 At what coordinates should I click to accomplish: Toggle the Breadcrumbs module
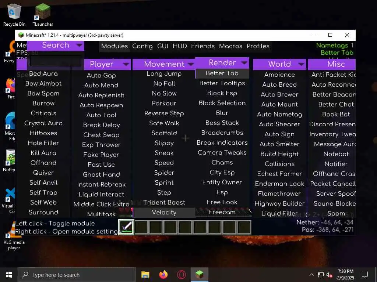click(222, 133)
